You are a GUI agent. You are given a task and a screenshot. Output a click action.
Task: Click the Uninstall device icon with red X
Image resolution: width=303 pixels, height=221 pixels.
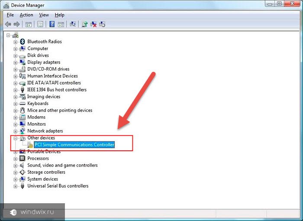(93, 24)
